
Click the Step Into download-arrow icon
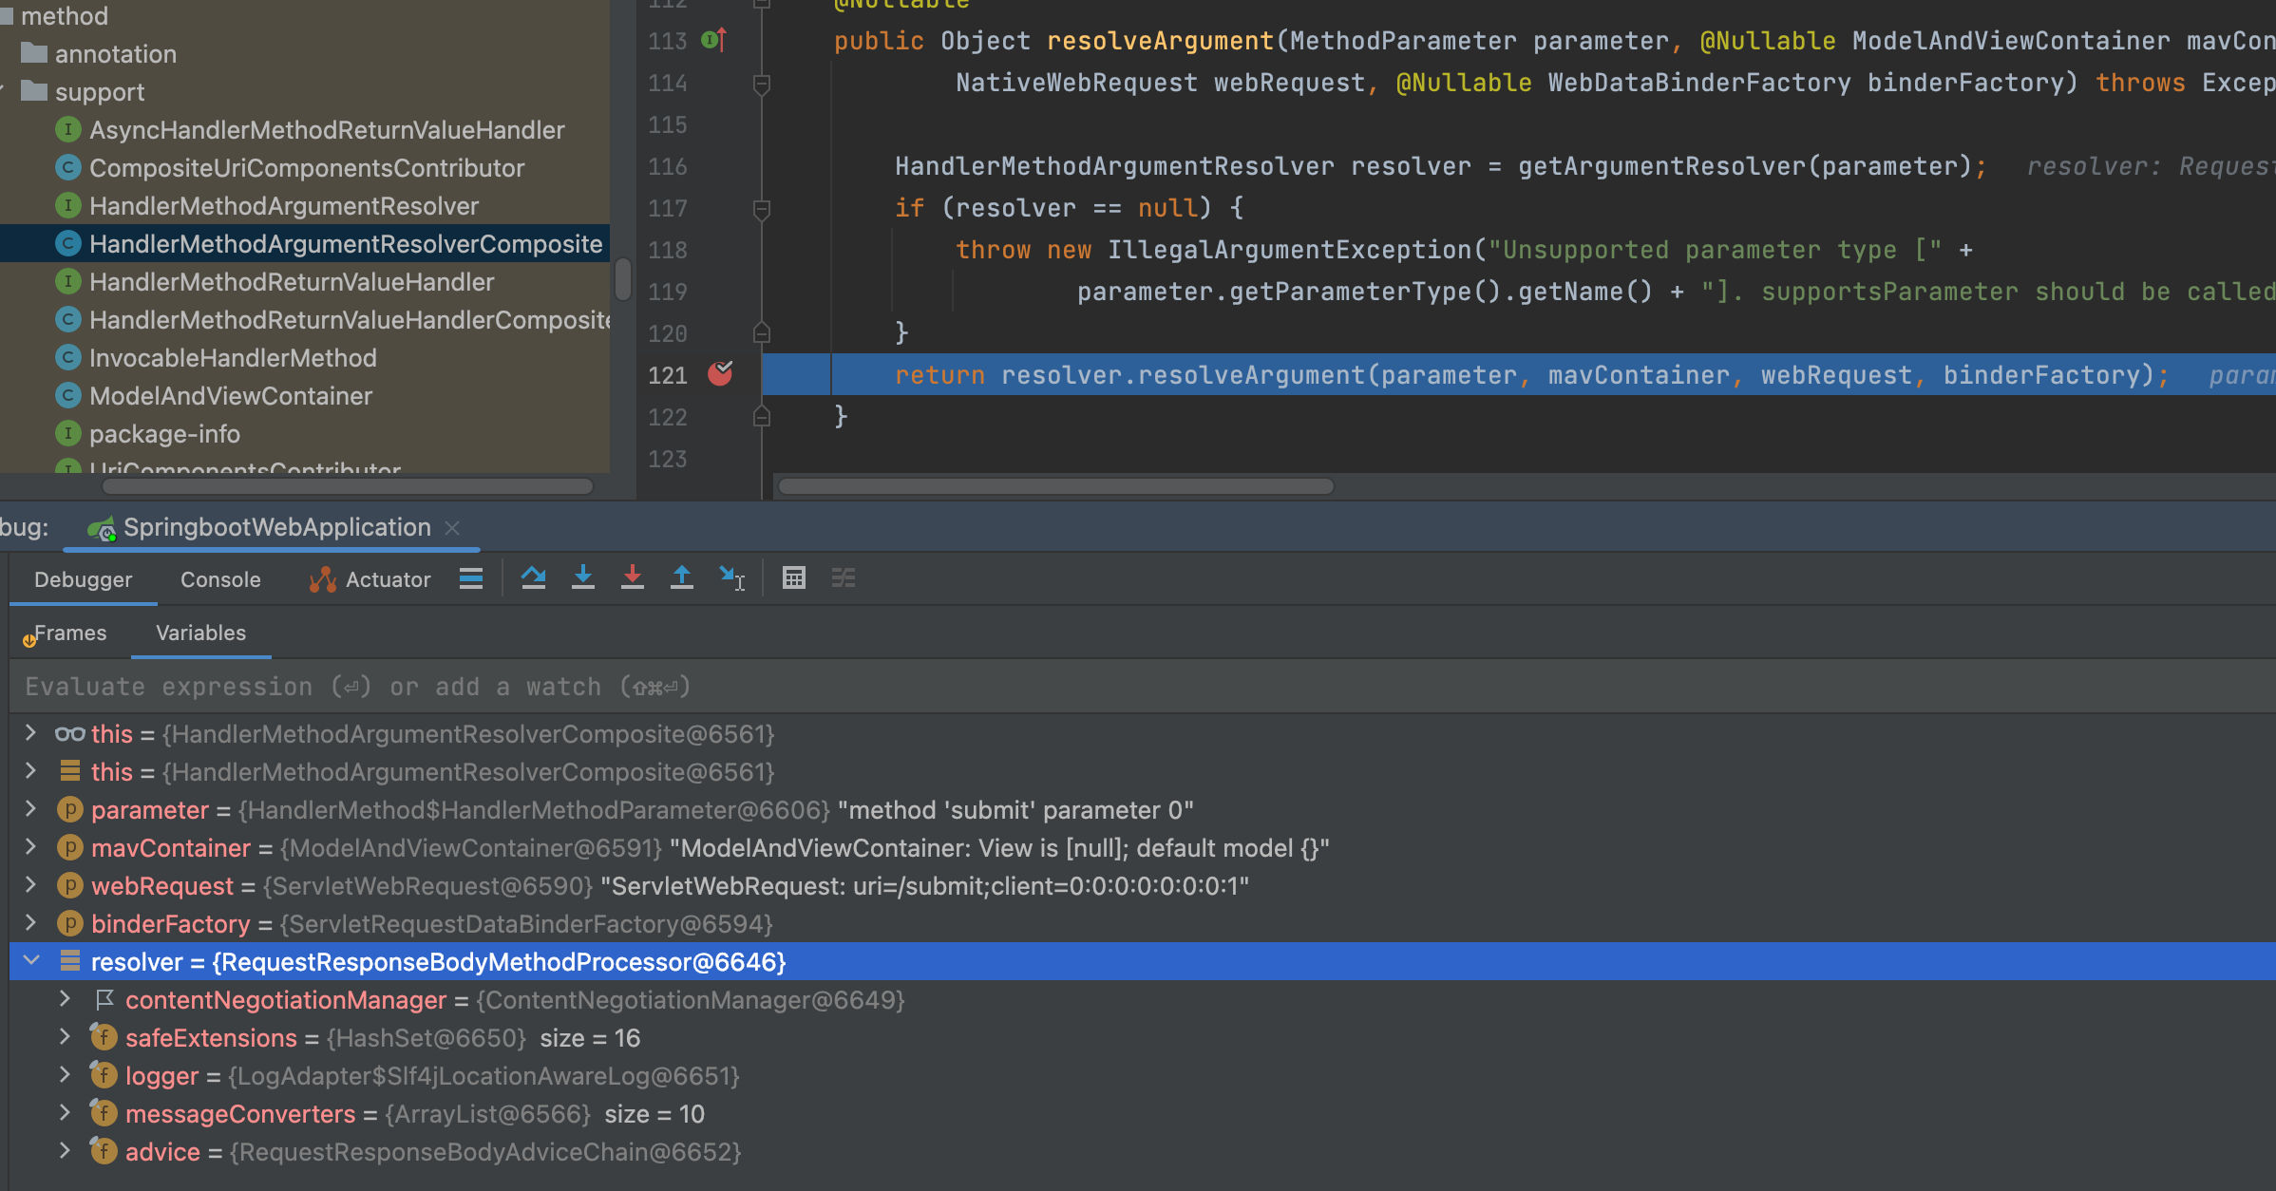coord(583,578)
